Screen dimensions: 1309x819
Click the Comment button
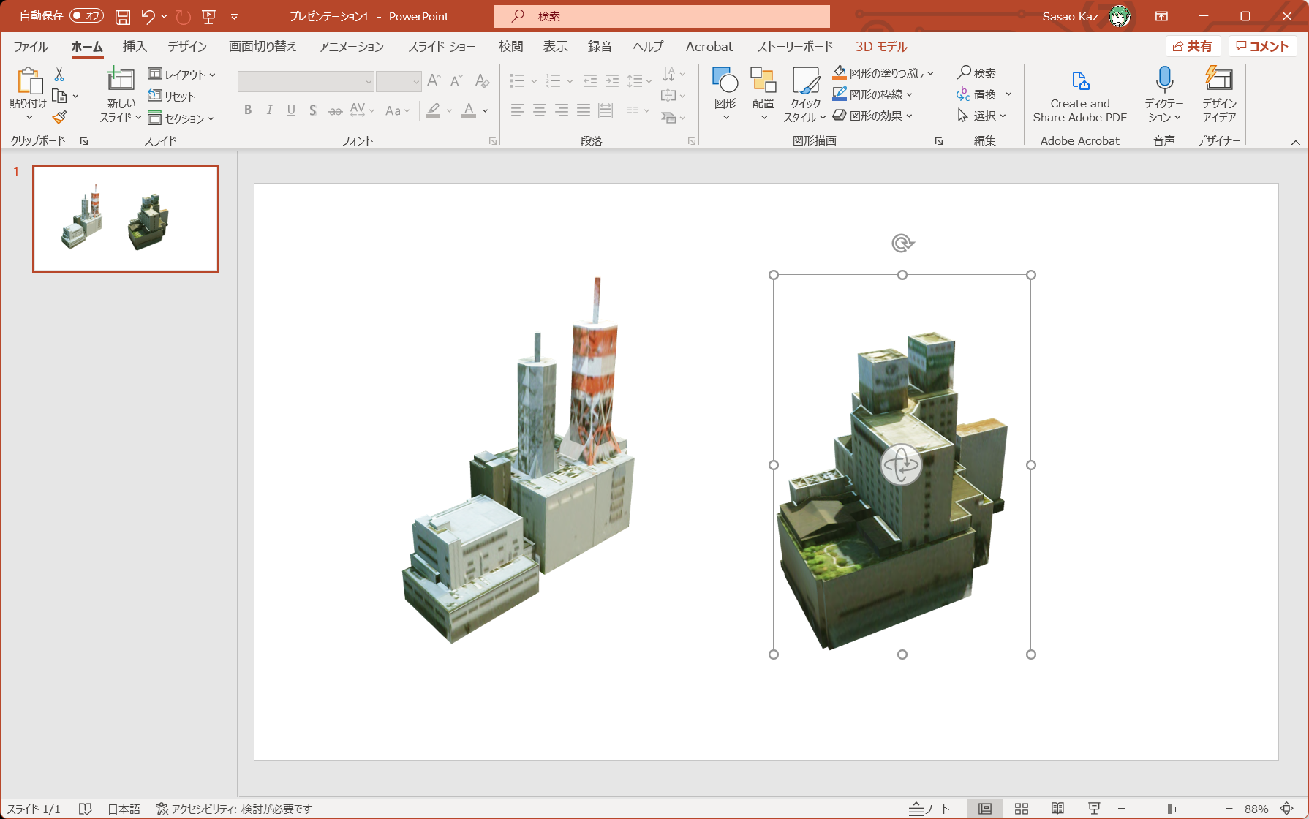coord(1262,46)
